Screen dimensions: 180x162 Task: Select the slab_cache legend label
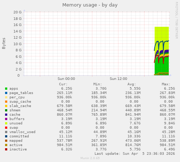point(20,106)
